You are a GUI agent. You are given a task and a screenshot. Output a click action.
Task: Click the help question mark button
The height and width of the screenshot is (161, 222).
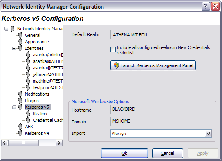coord(206,7)
